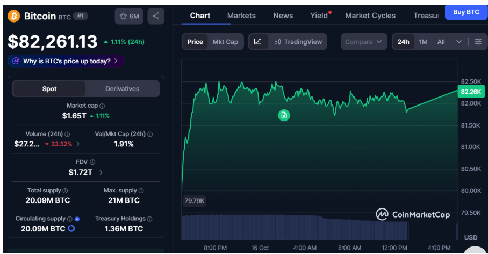Screen dimensions: 488x254
Task: Click Volume (24h) info icon
Action: point(67,135)
